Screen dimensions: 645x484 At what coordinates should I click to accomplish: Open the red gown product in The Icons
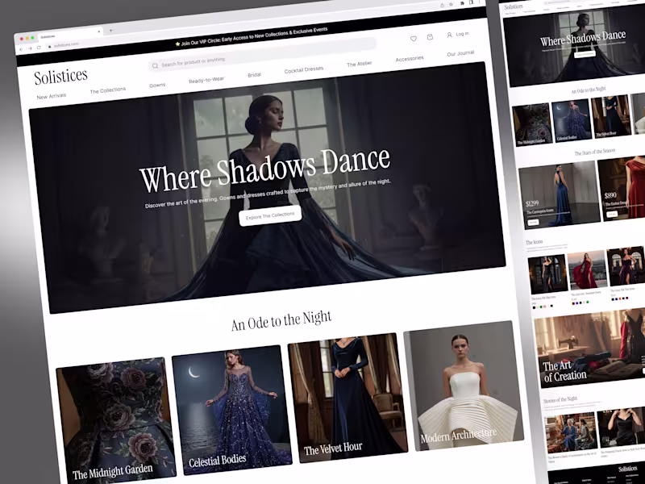tap(587, 270)
